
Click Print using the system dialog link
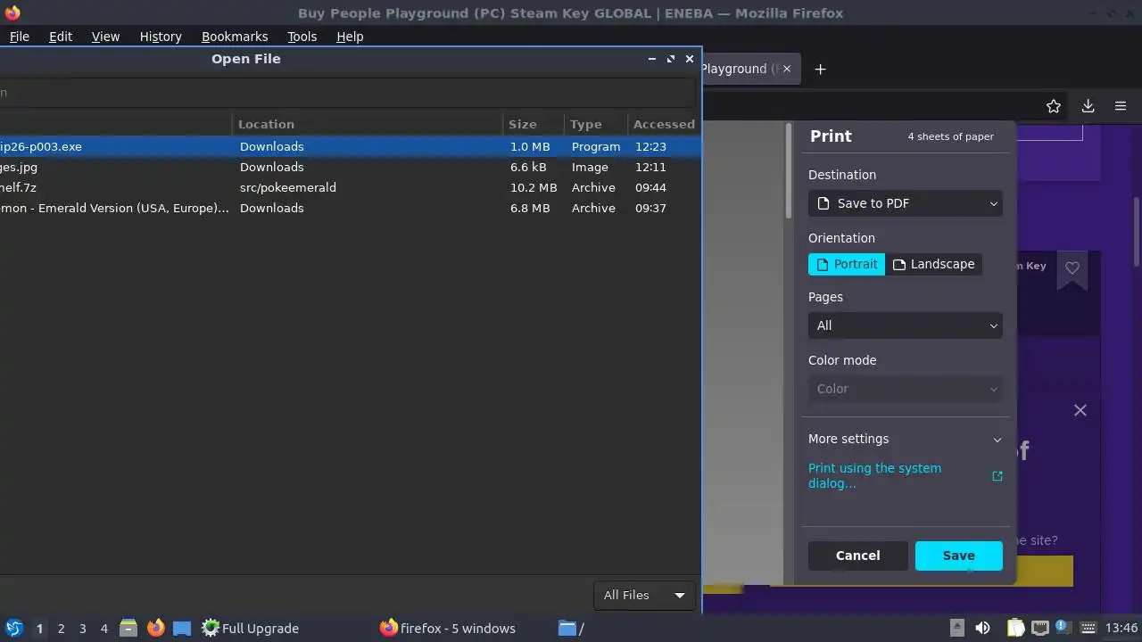874,475
